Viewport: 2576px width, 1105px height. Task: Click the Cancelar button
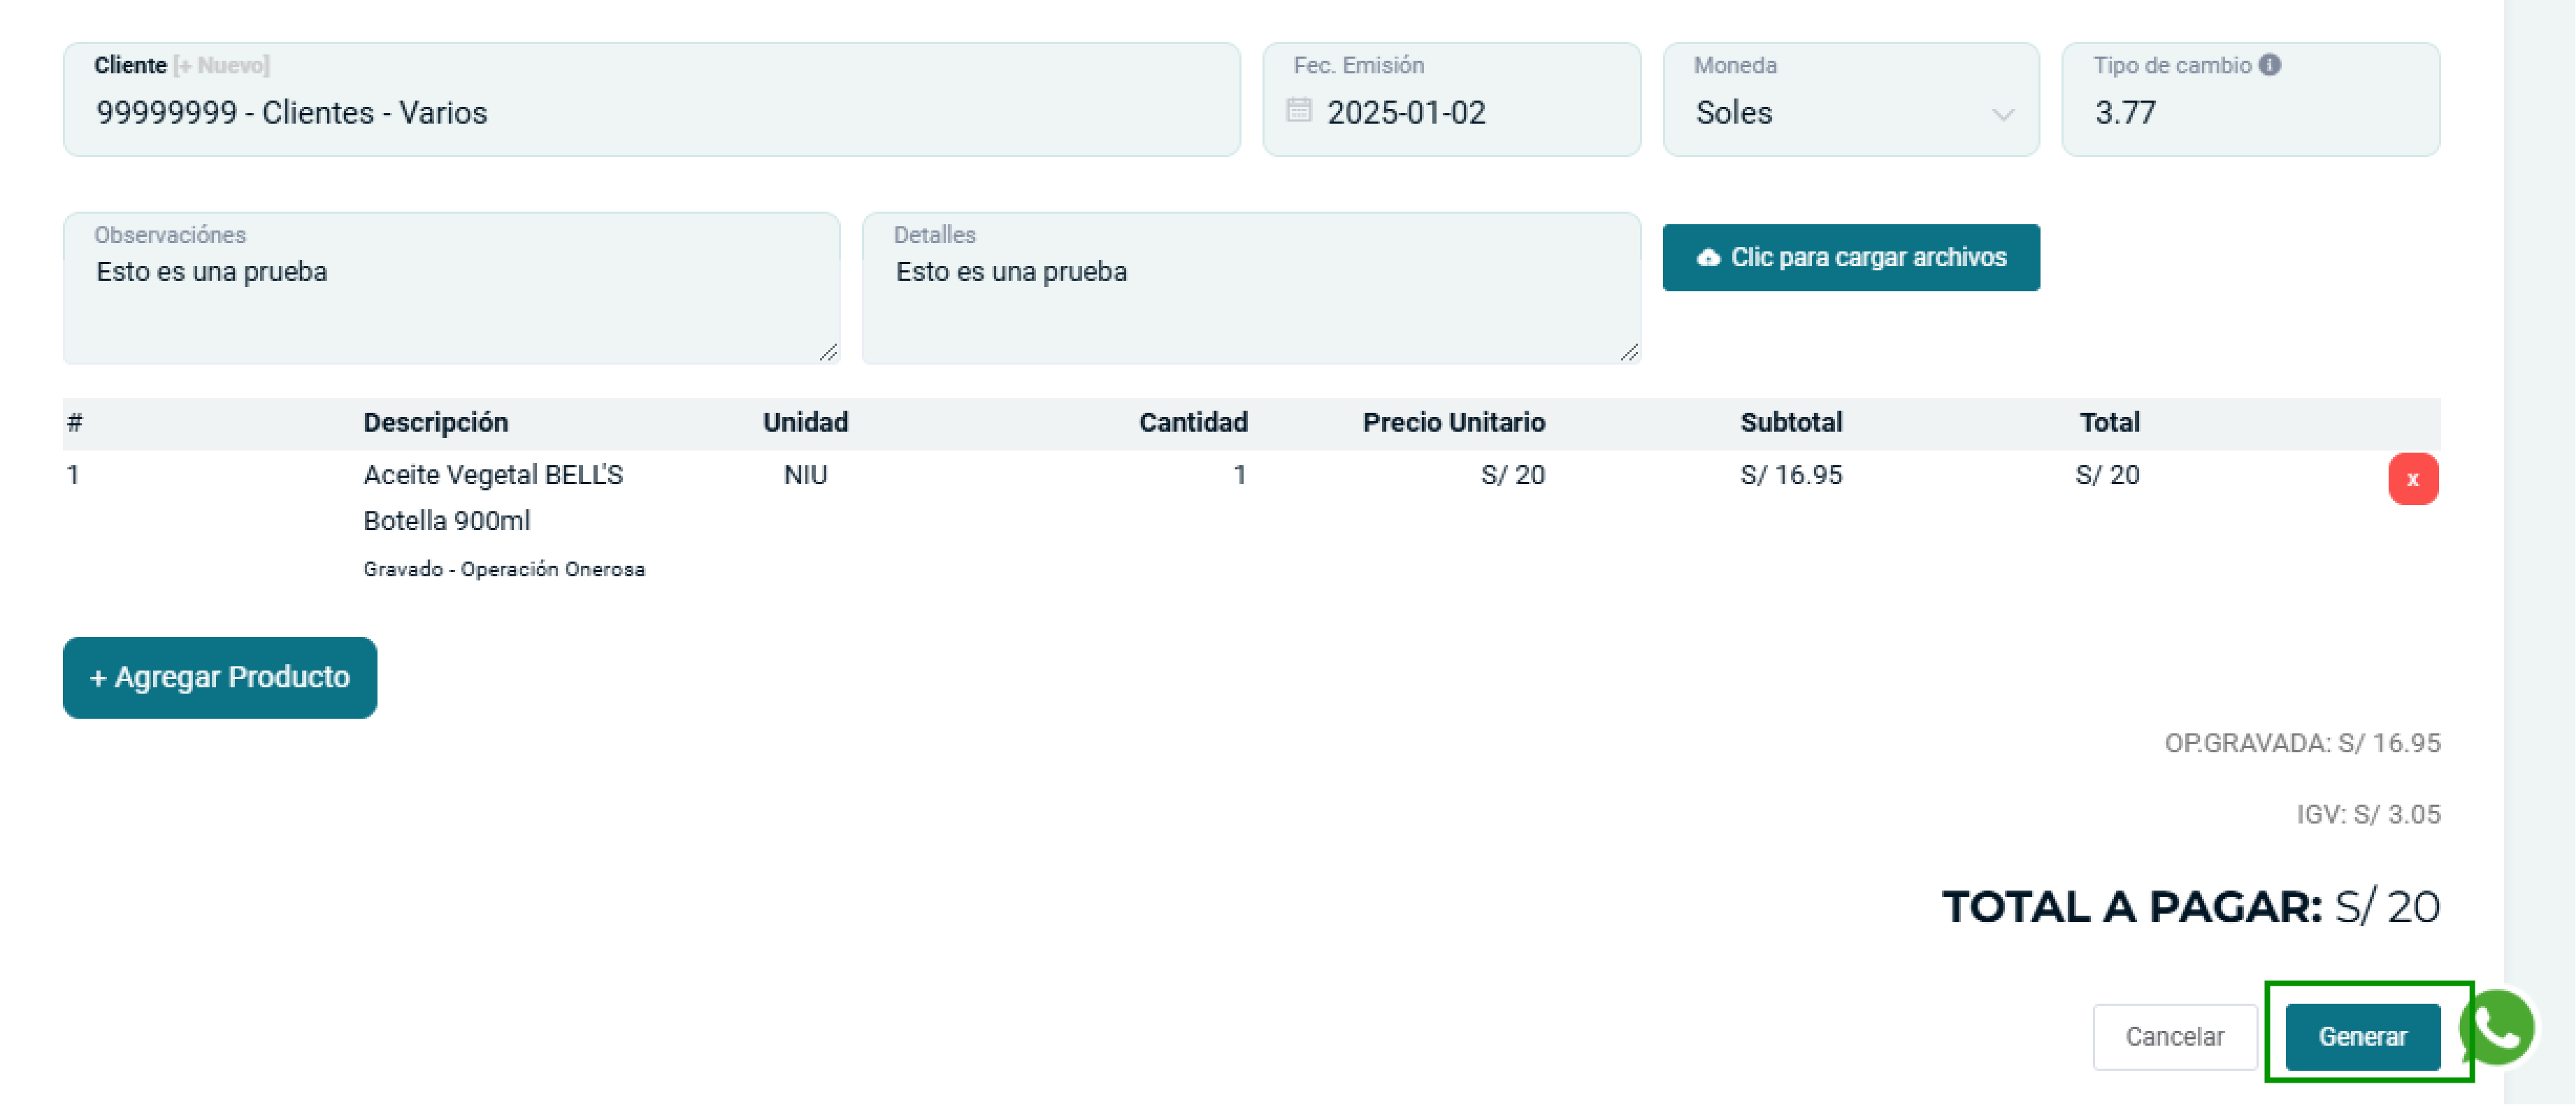2174,1037
